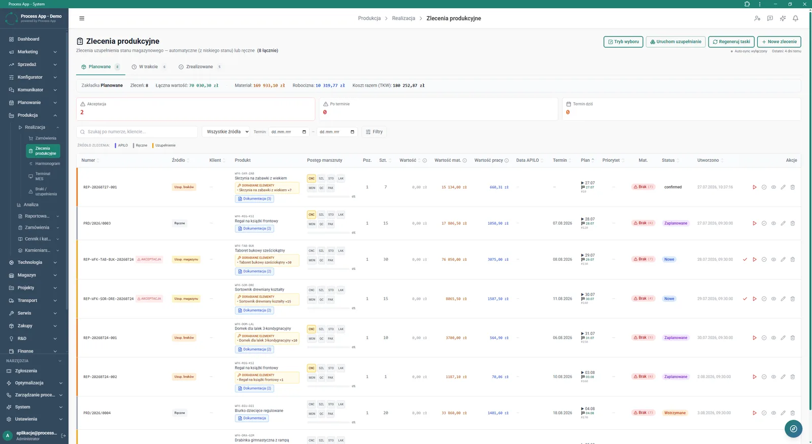Switch to the Zrealizowane tab

click(199, 67)
